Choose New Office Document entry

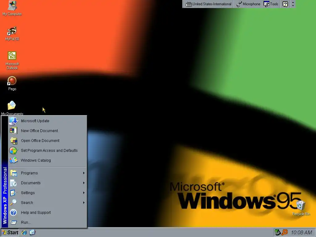[47, 131]
